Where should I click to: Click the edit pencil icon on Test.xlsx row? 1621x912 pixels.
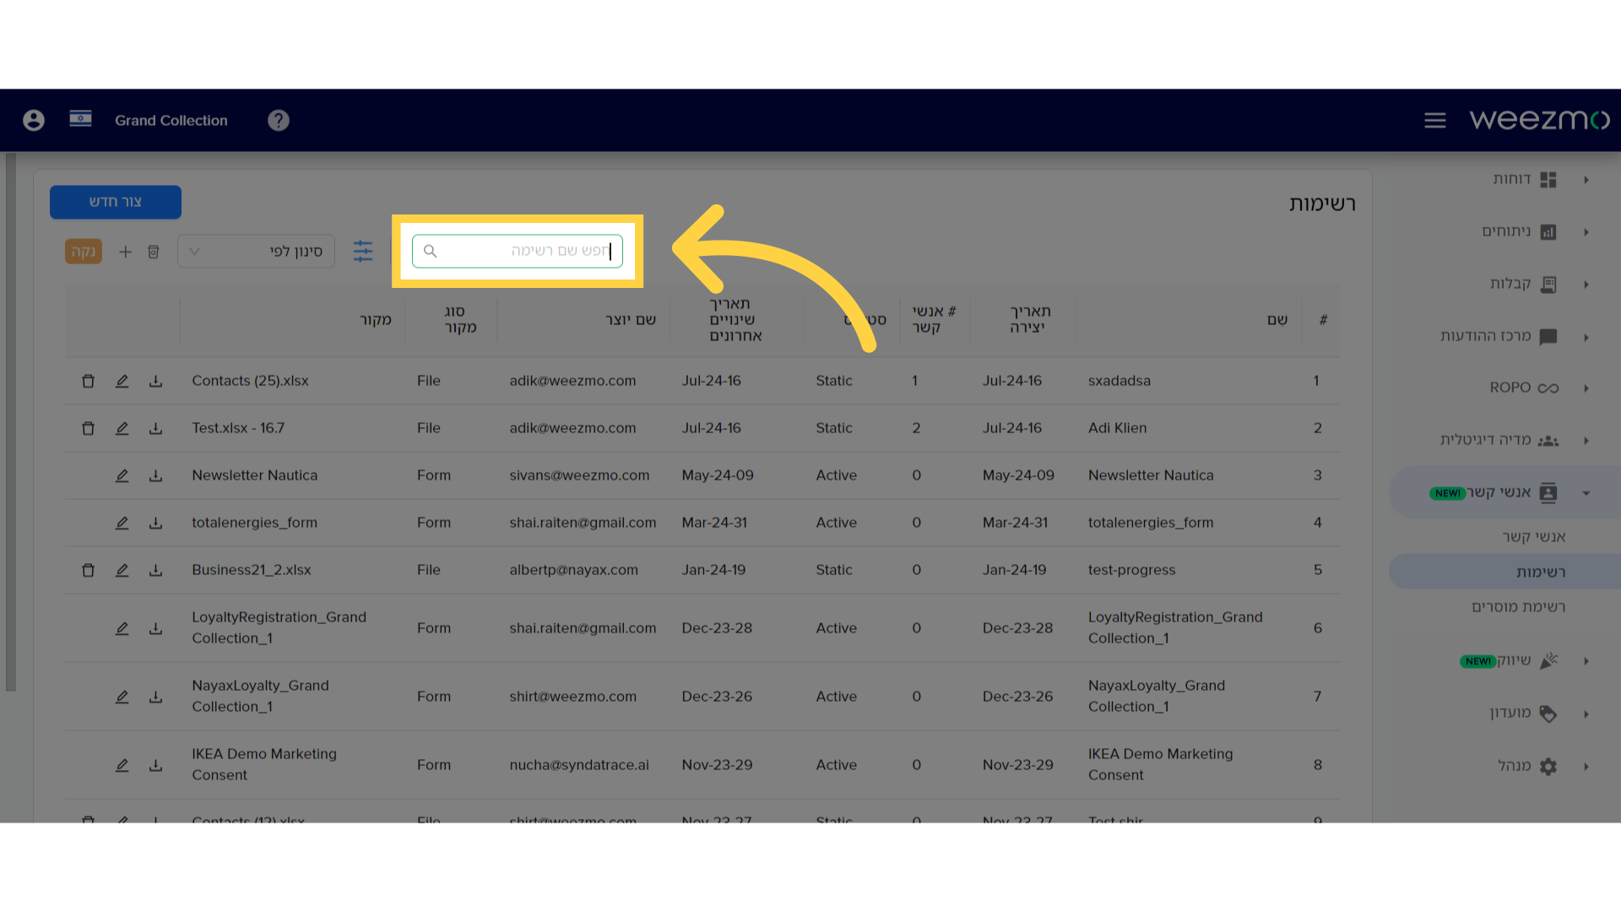122,426
